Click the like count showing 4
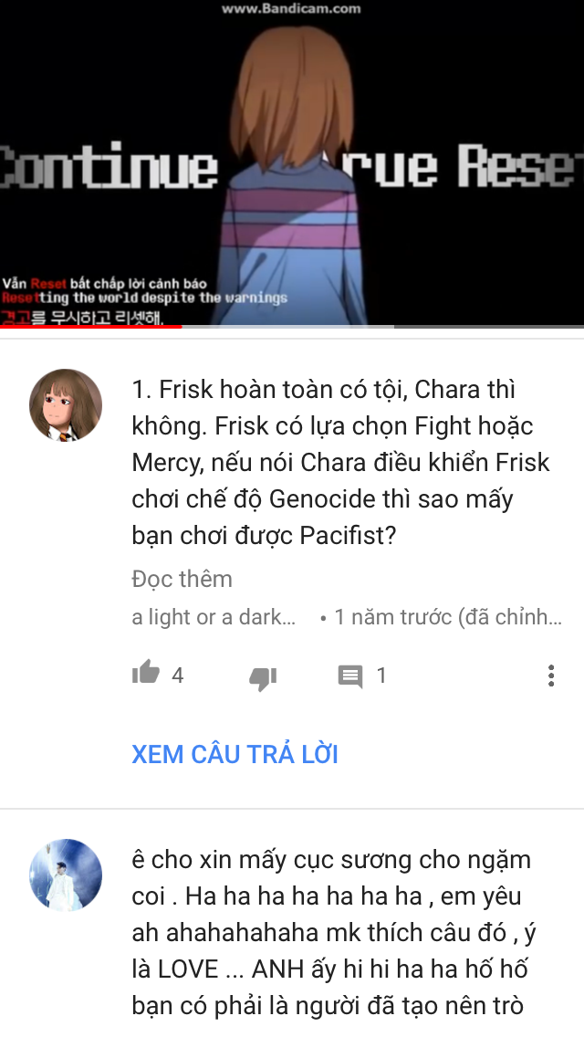Image resolution: width=584 pixels, height=1037 pixels. pyautogui.click(x=177, y=676)
